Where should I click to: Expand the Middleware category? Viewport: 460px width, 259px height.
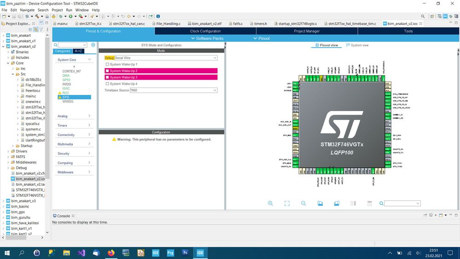(74, 172)
